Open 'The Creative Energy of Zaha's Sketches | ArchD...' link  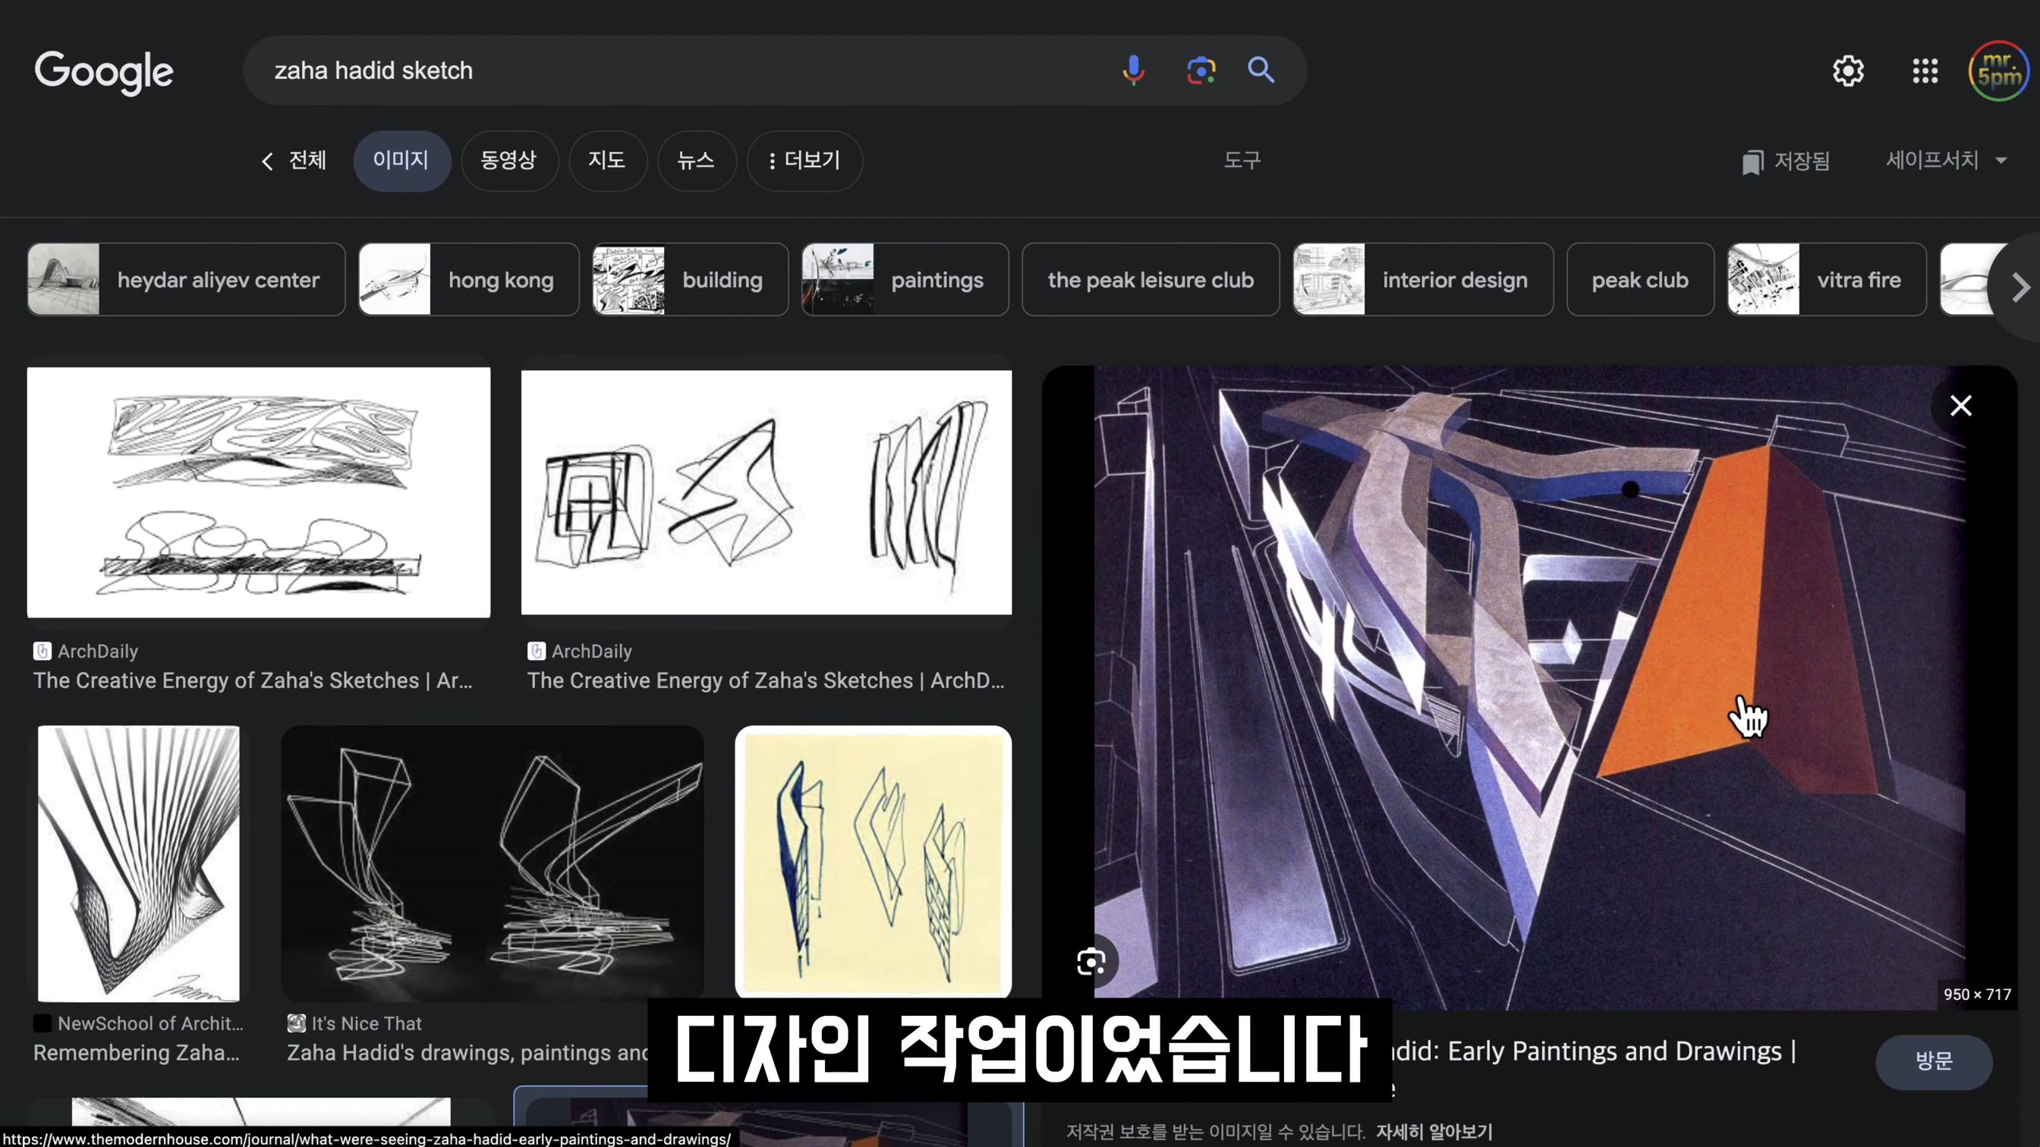coord(766,680)
